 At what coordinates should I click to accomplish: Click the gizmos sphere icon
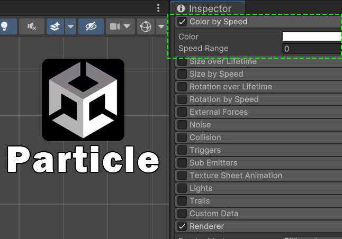click(146, 26)
